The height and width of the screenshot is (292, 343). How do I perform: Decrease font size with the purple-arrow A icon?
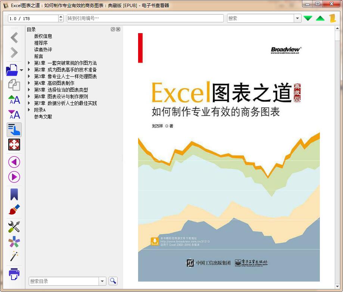[14, 115]
